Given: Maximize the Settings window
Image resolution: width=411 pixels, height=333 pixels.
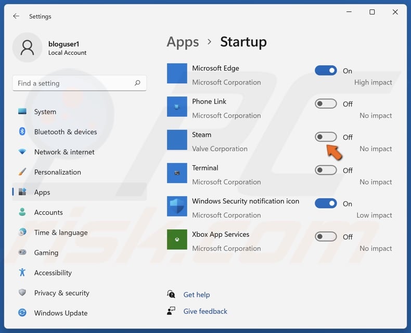Looking at the screenshot, I should [x=372, y=12].
